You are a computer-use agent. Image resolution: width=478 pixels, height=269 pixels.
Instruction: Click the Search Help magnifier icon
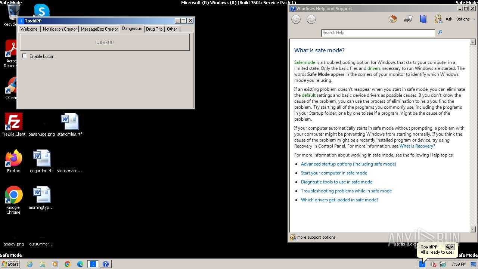(x=440, y=33)
